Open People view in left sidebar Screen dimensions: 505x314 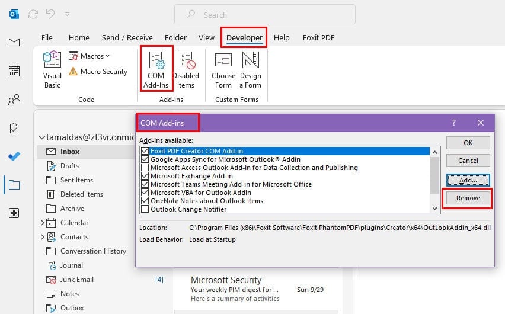(14, 100)
